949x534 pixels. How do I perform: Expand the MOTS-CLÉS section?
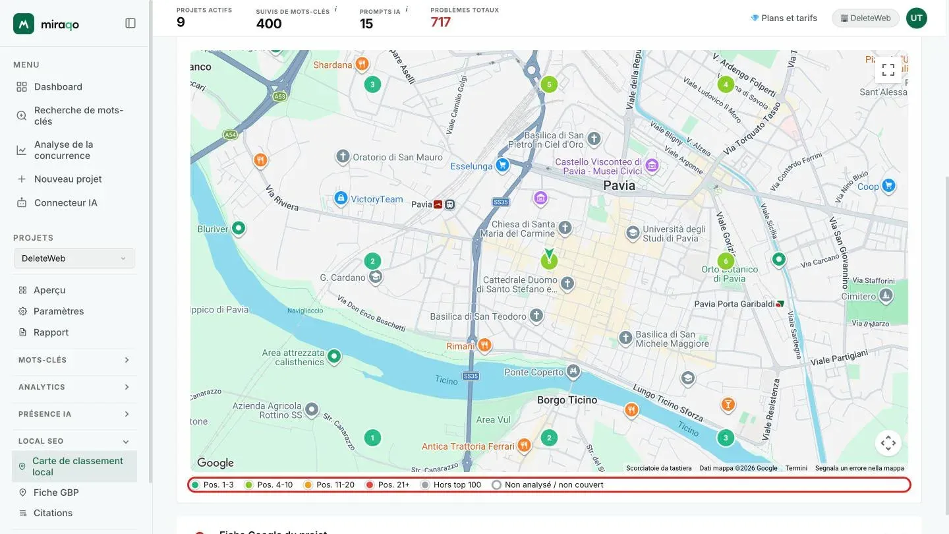74,360
